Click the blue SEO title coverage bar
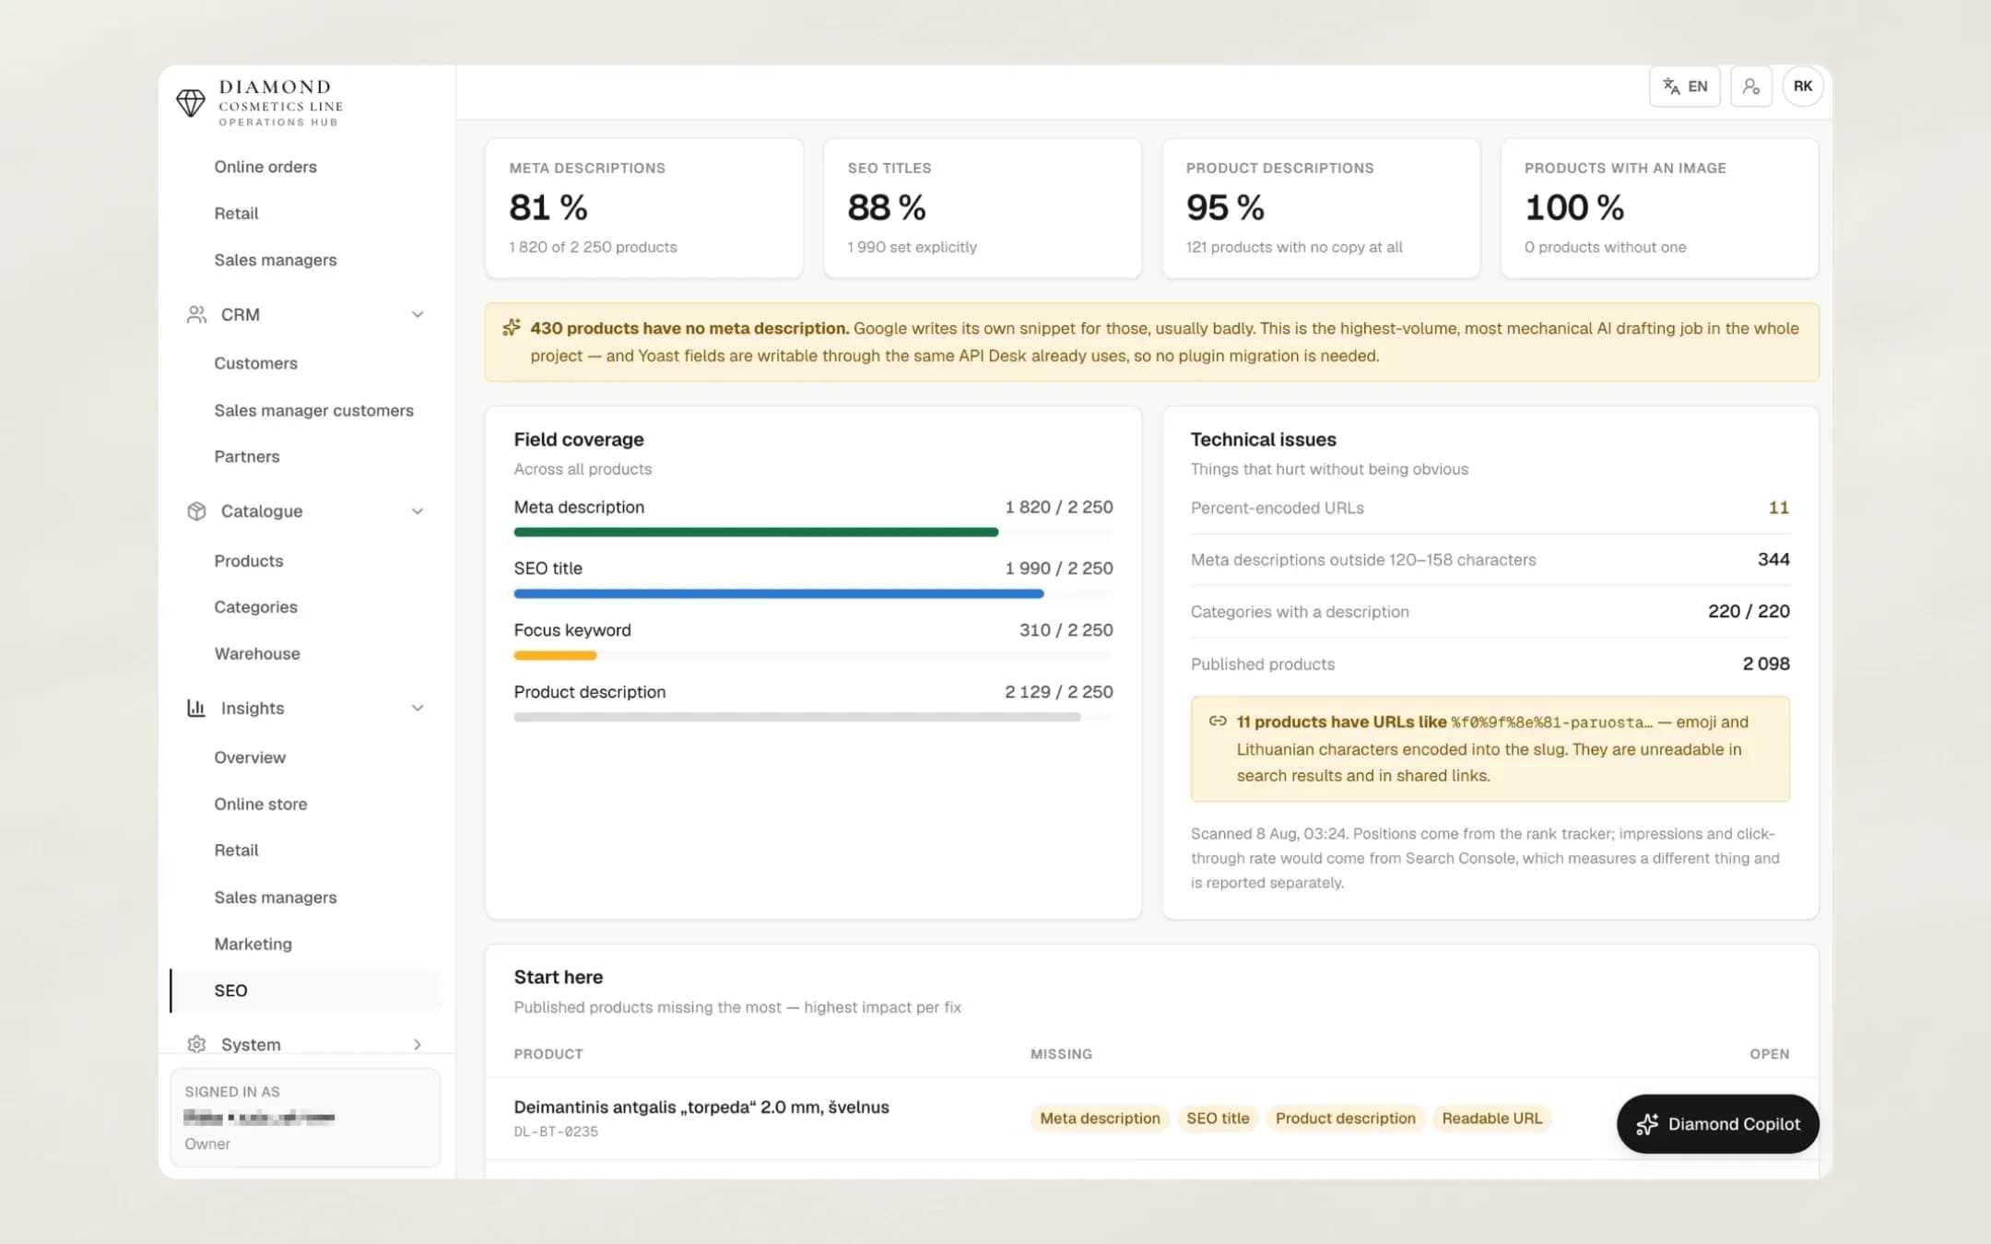Image resolution: width=1991 pixels, height=1244 pixels. [779, 594]
